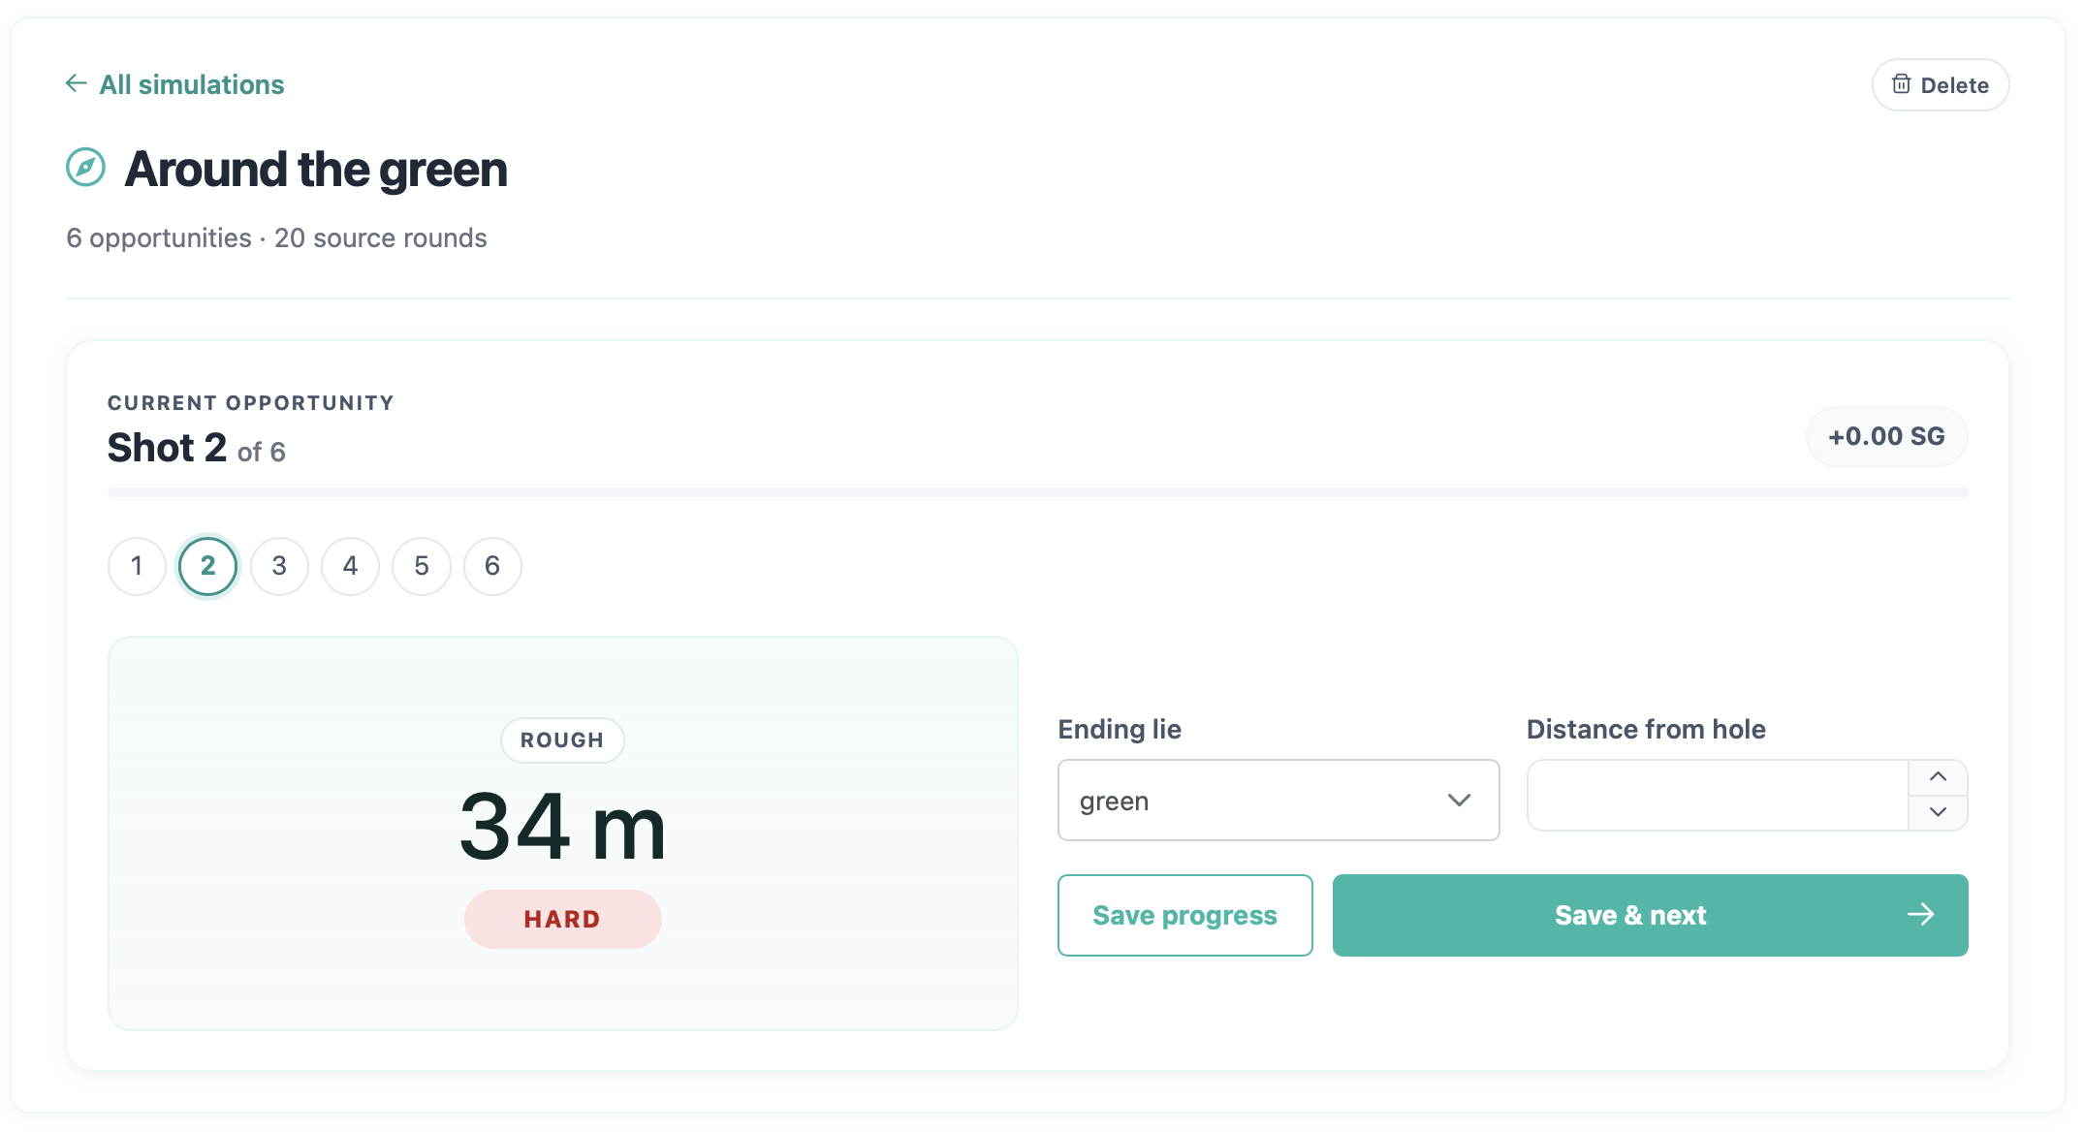
Task: Decrease distance with the down stepper
Action: [1938, 812]
